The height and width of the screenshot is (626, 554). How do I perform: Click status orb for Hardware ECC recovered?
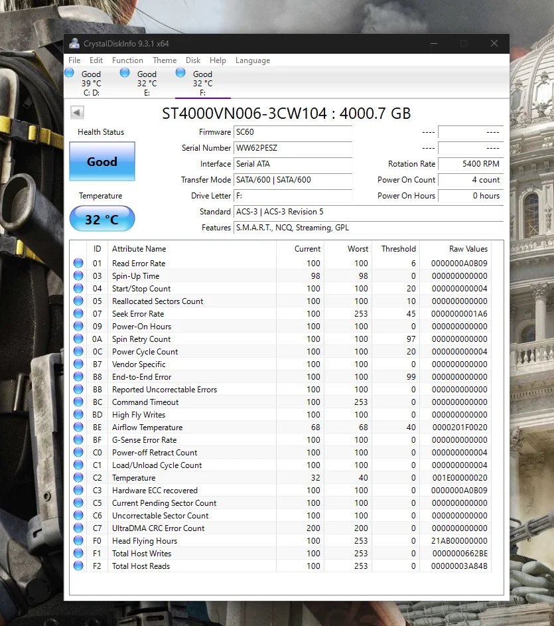coord(78,491)
